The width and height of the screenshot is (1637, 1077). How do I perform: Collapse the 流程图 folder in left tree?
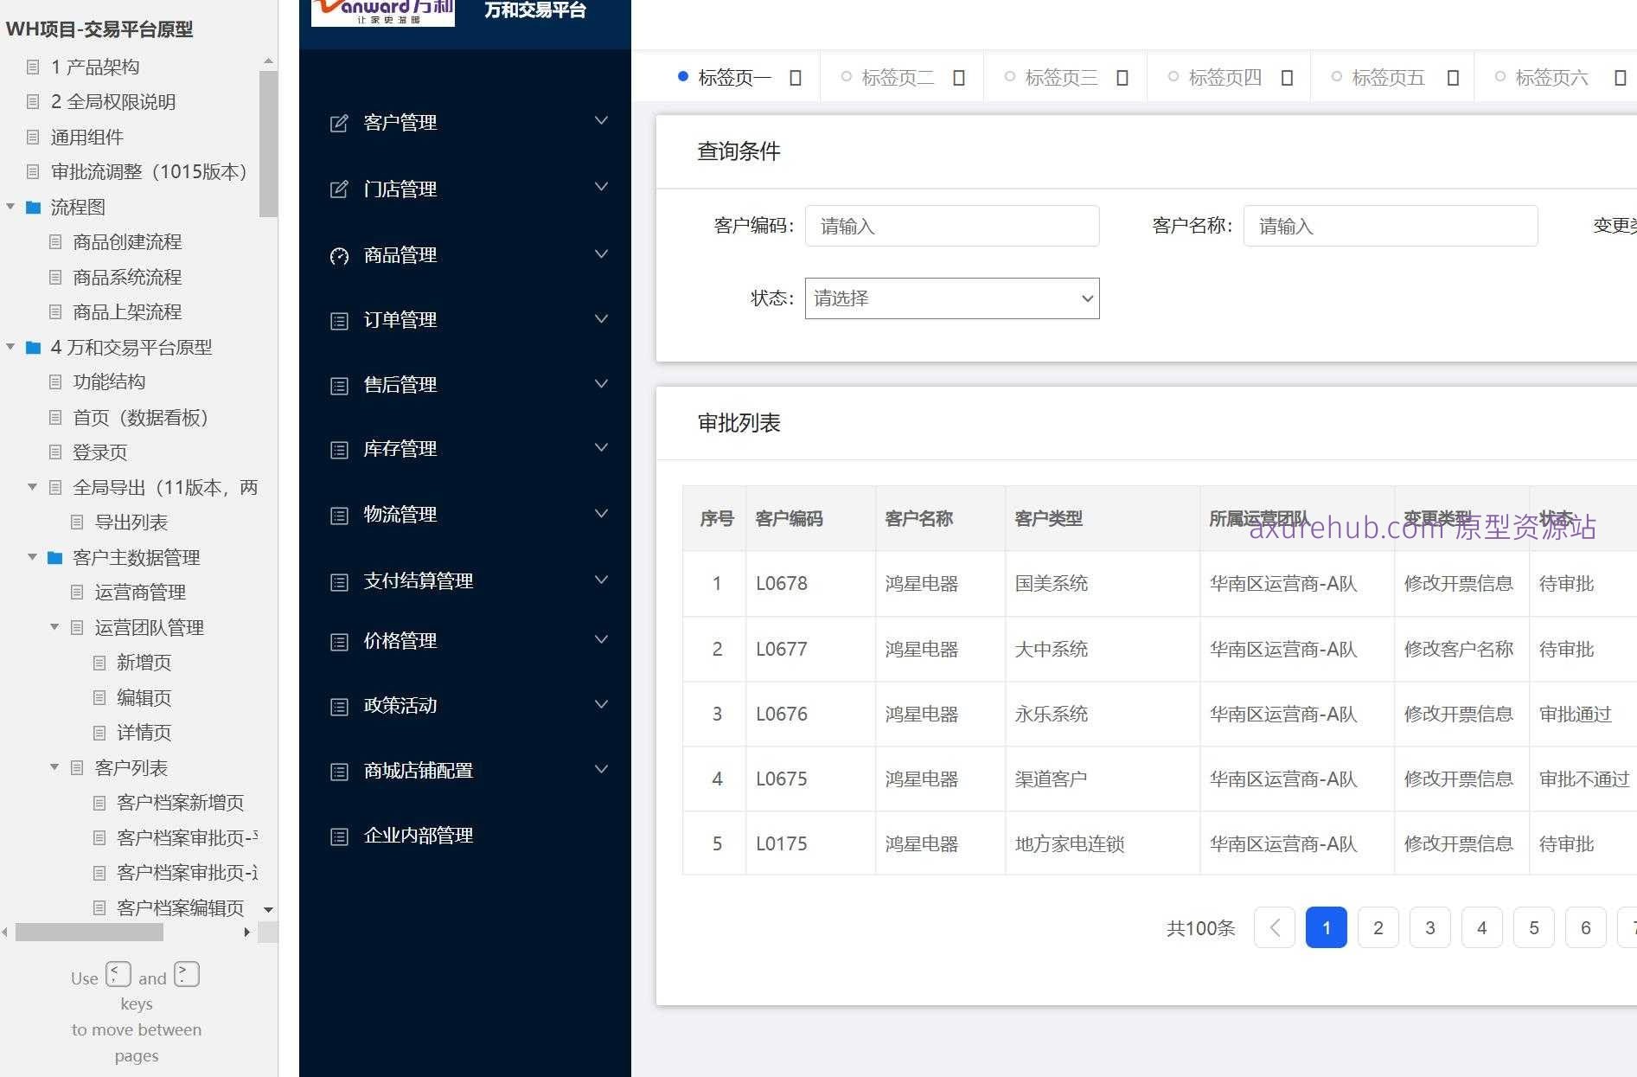(10, 207)
